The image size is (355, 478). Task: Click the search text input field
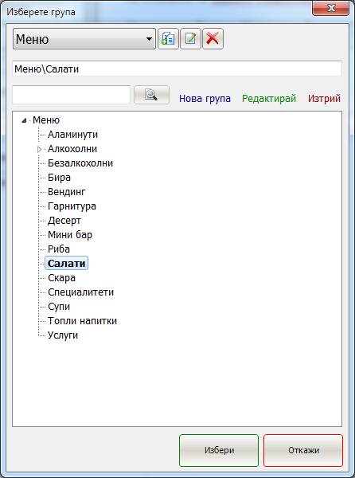click(72, 95)
